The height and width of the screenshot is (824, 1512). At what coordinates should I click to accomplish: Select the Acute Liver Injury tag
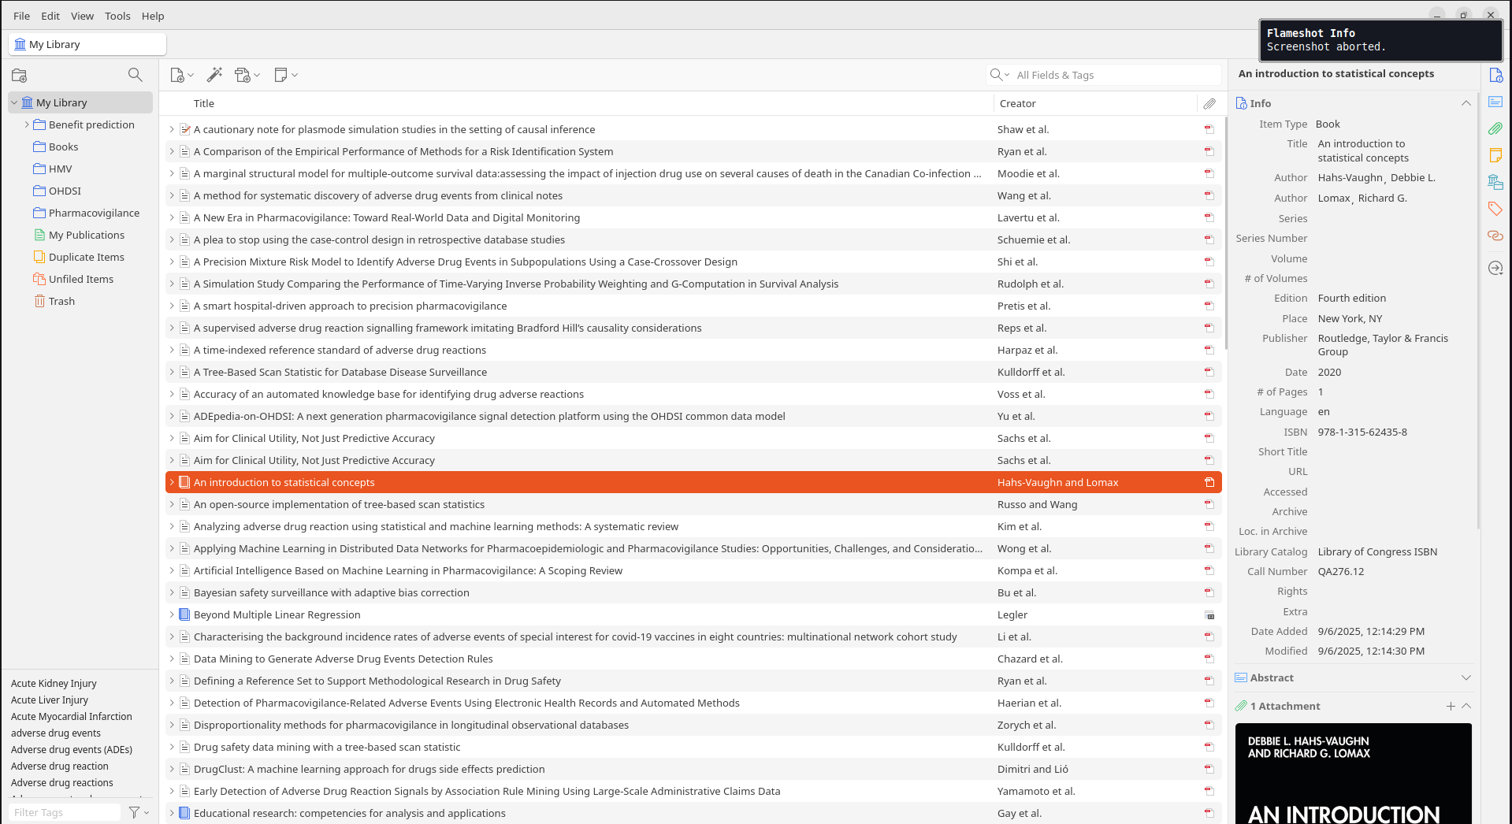50,700
